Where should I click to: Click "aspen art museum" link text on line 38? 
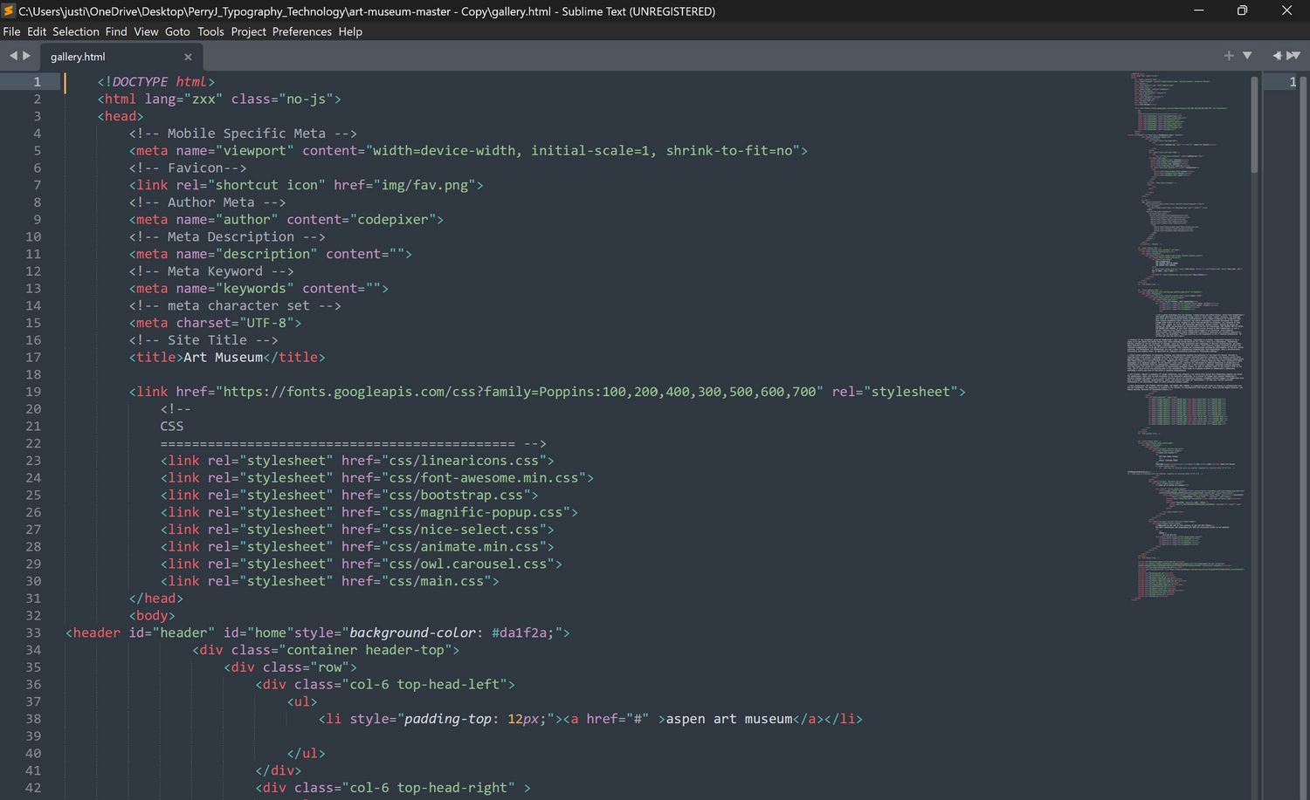[729, 719]
